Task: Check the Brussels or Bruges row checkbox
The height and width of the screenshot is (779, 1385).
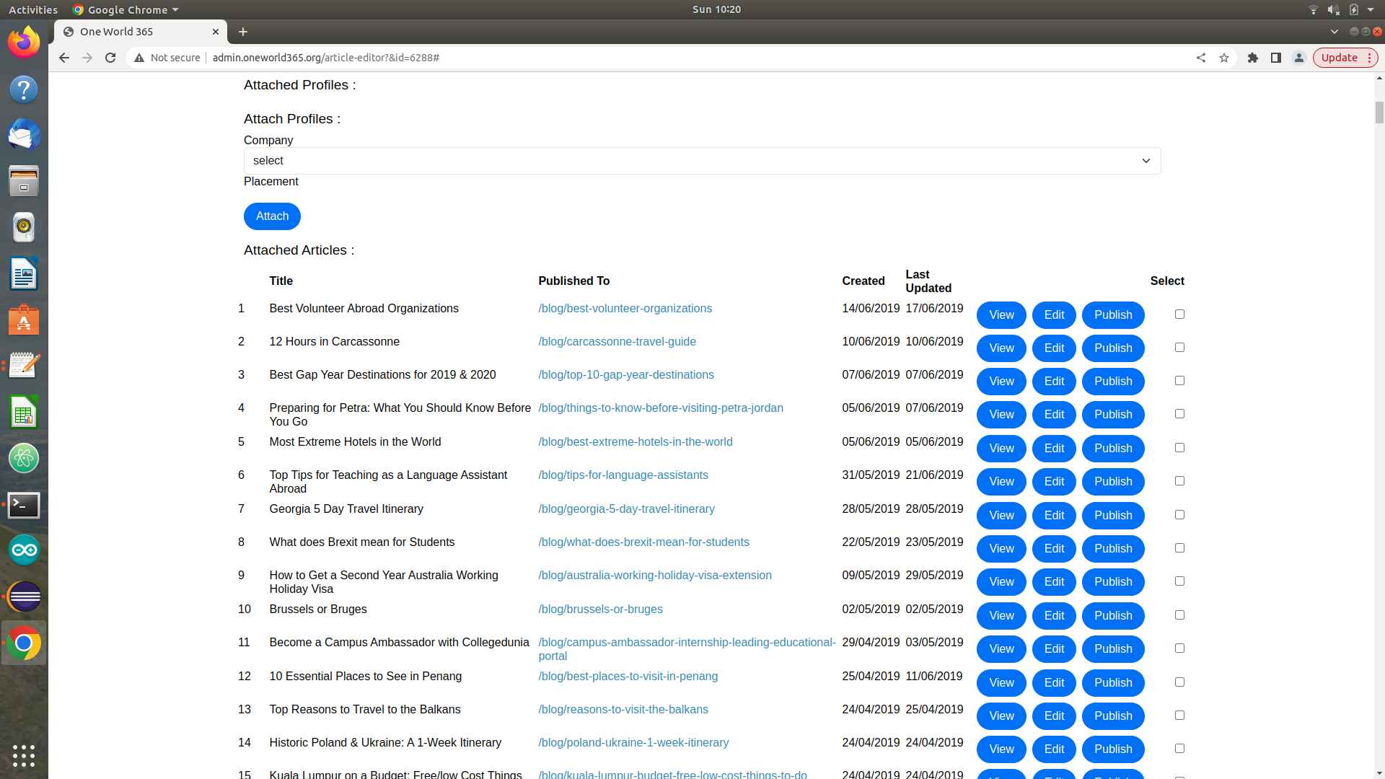Action: click(1179, 615)
